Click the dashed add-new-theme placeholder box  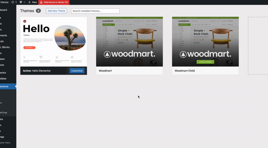point(258,46)
